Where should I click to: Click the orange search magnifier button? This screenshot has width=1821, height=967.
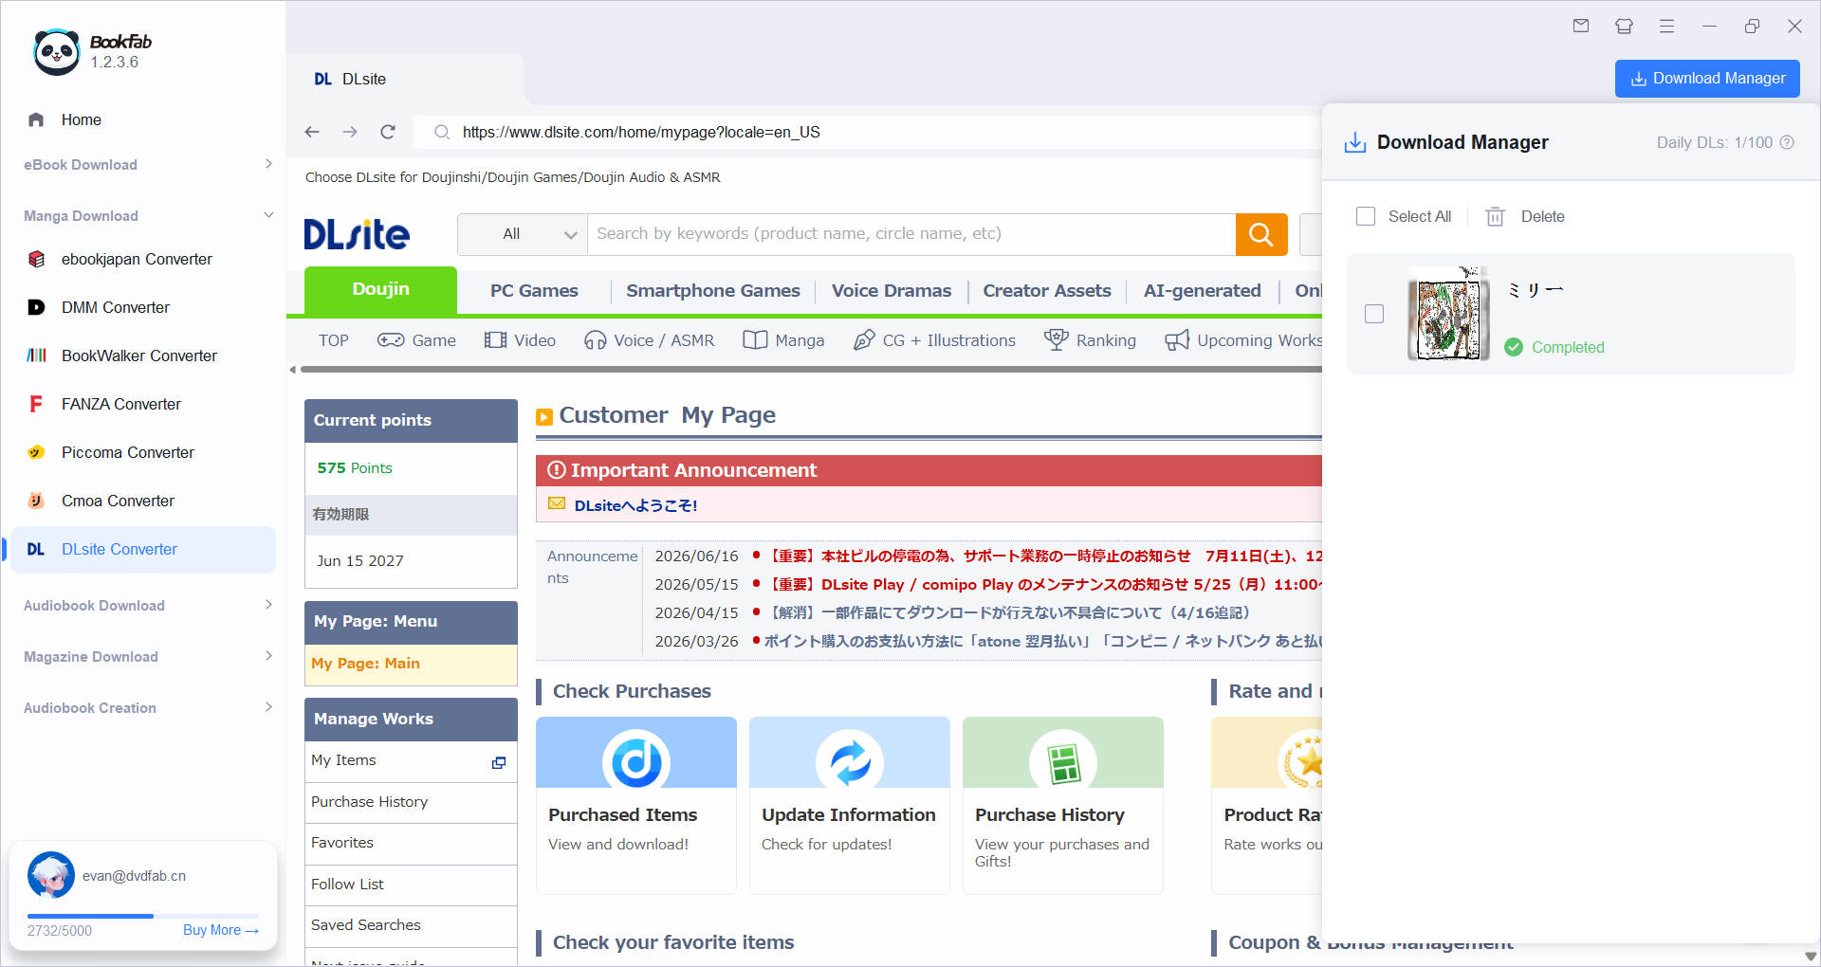tap(1261, 234)
